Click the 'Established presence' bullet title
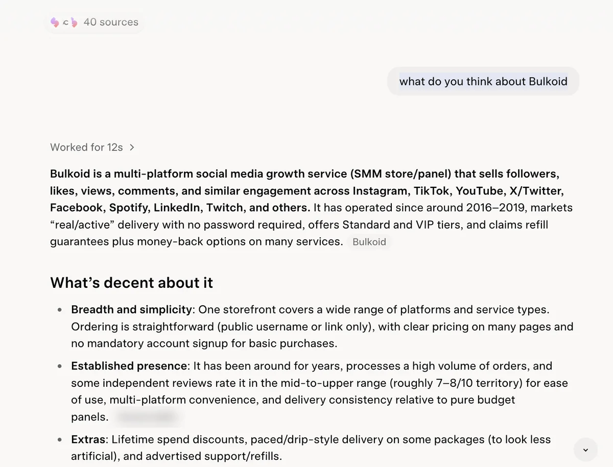Image resolution: width=613 pixels, height=467 pixels. click(x=129, y=366)
